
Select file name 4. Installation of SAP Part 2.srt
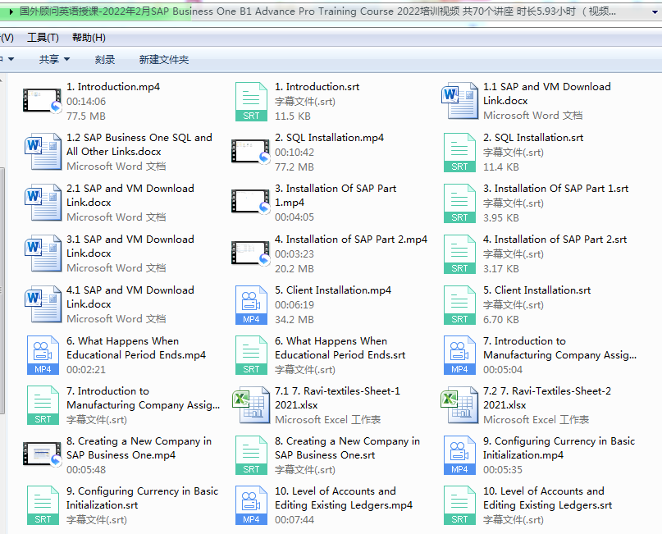(x=555, y=240)
